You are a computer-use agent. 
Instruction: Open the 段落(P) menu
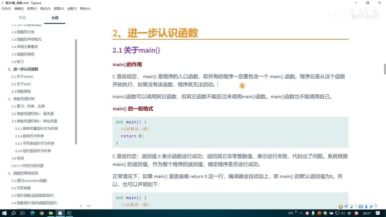coord(32,8)
